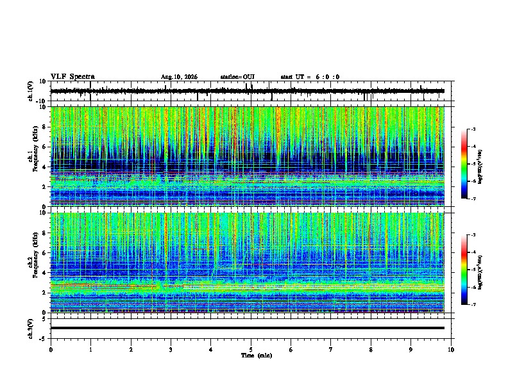Click the "ch.1(V)" axis label
This screenshot has width=508, height=392.
[x=31, y=91]
